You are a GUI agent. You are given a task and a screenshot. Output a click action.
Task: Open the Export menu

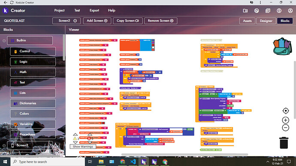(x=94, y=10)
